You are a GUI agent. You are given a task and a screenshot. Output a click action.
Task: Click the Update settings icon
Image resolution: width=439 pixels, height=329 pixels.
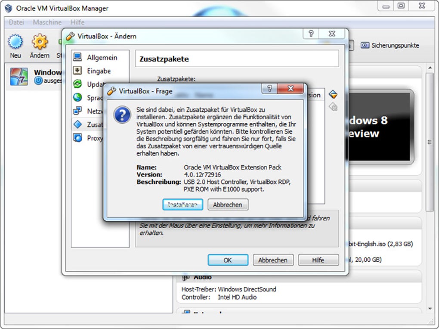pyautogui.click(x=77, y=84)
